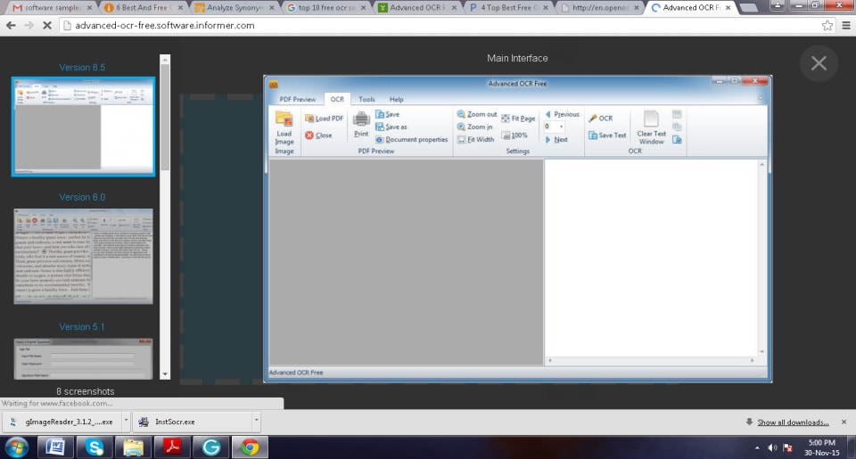Run OCR with the wand button
Image resolution: width=856 pixels, height=459 pixels.
click(600, 119)
